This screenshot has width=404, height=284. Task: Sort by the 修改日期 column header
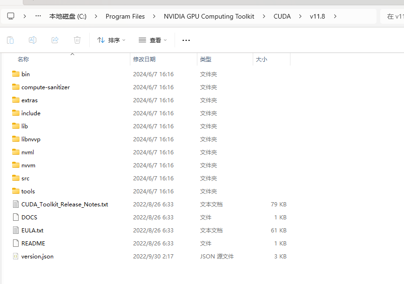coord(164,59)
